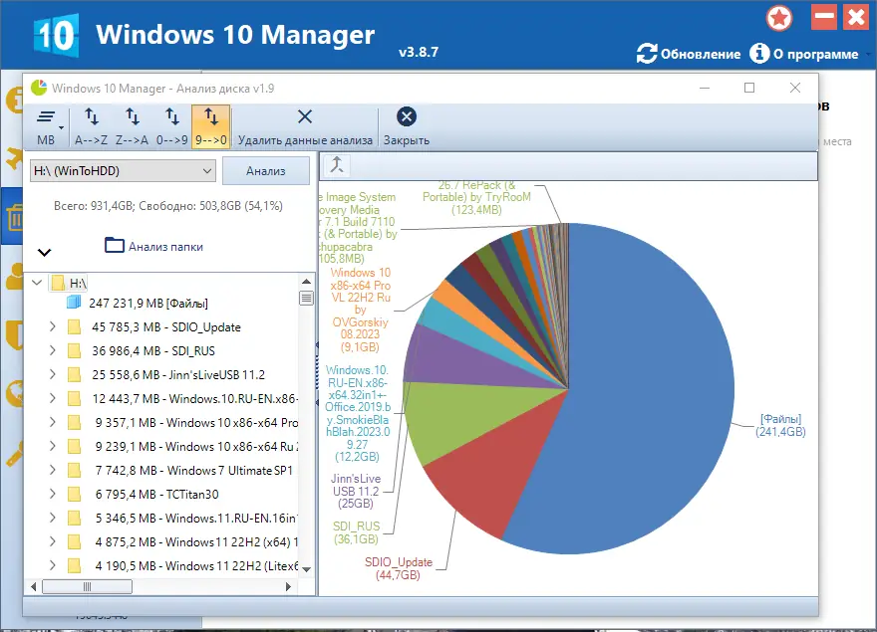877x632 pixels.
Task: Click the tree scrollbar up arrow
Action: (306, 282)
